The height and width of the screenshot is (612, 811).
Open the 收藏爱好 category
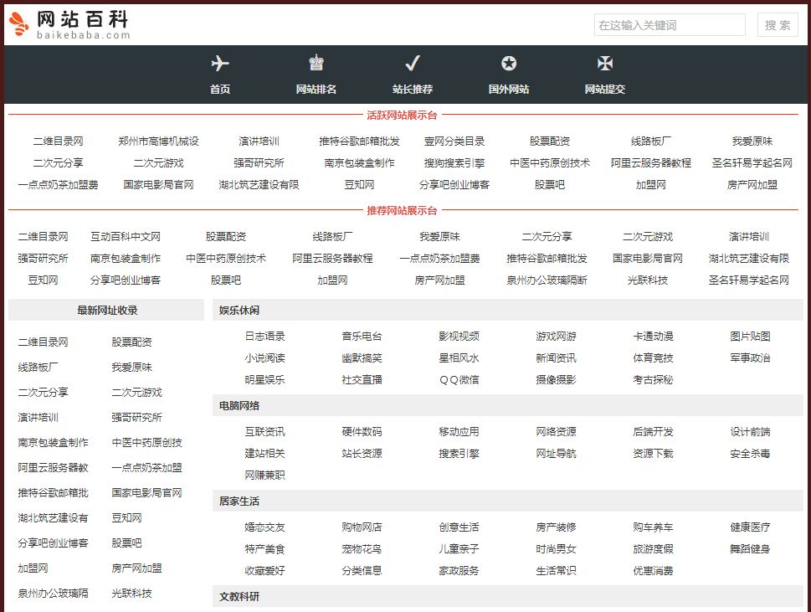pyautogui.click(x=264, y=571)
